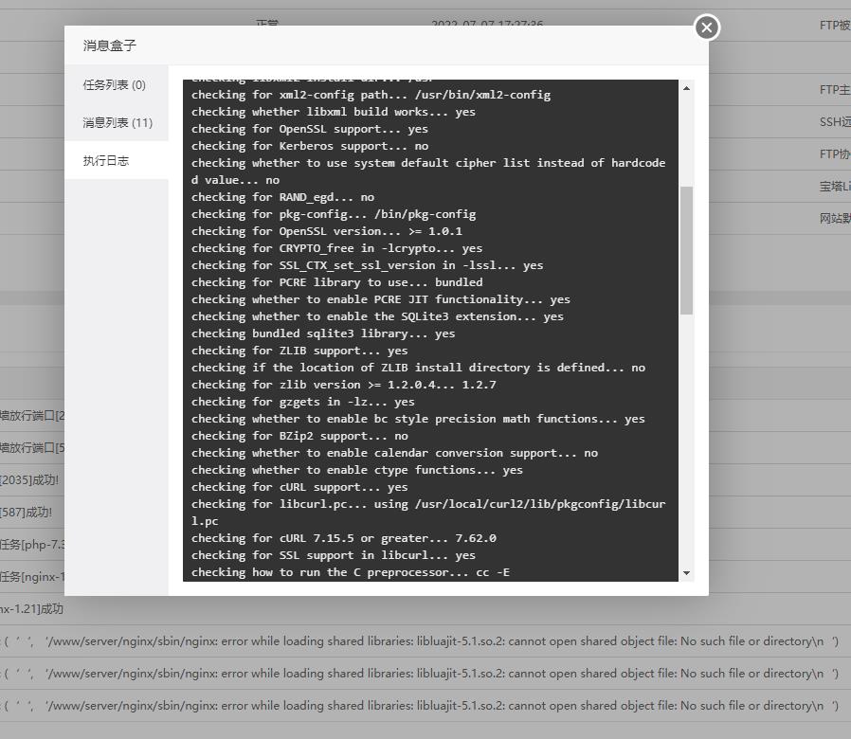Click log line 'checking for SSL support in libcurl'
The image size is (851, 739).
point(334,555)
